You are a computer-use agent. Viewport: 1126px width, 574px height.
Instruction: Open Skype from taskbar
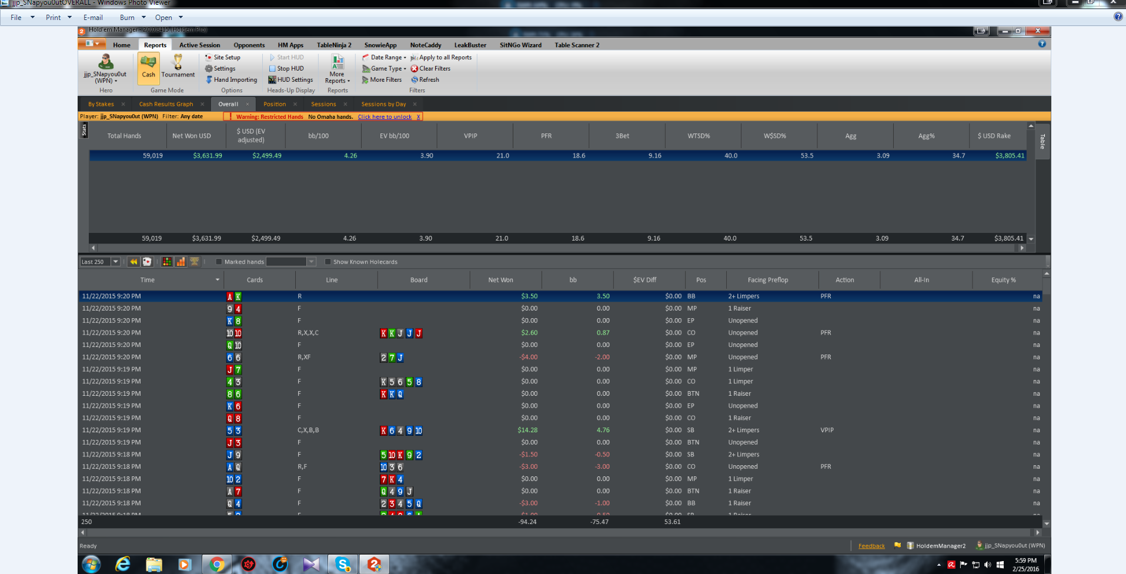pyautogui.click(x=343, y=565)
